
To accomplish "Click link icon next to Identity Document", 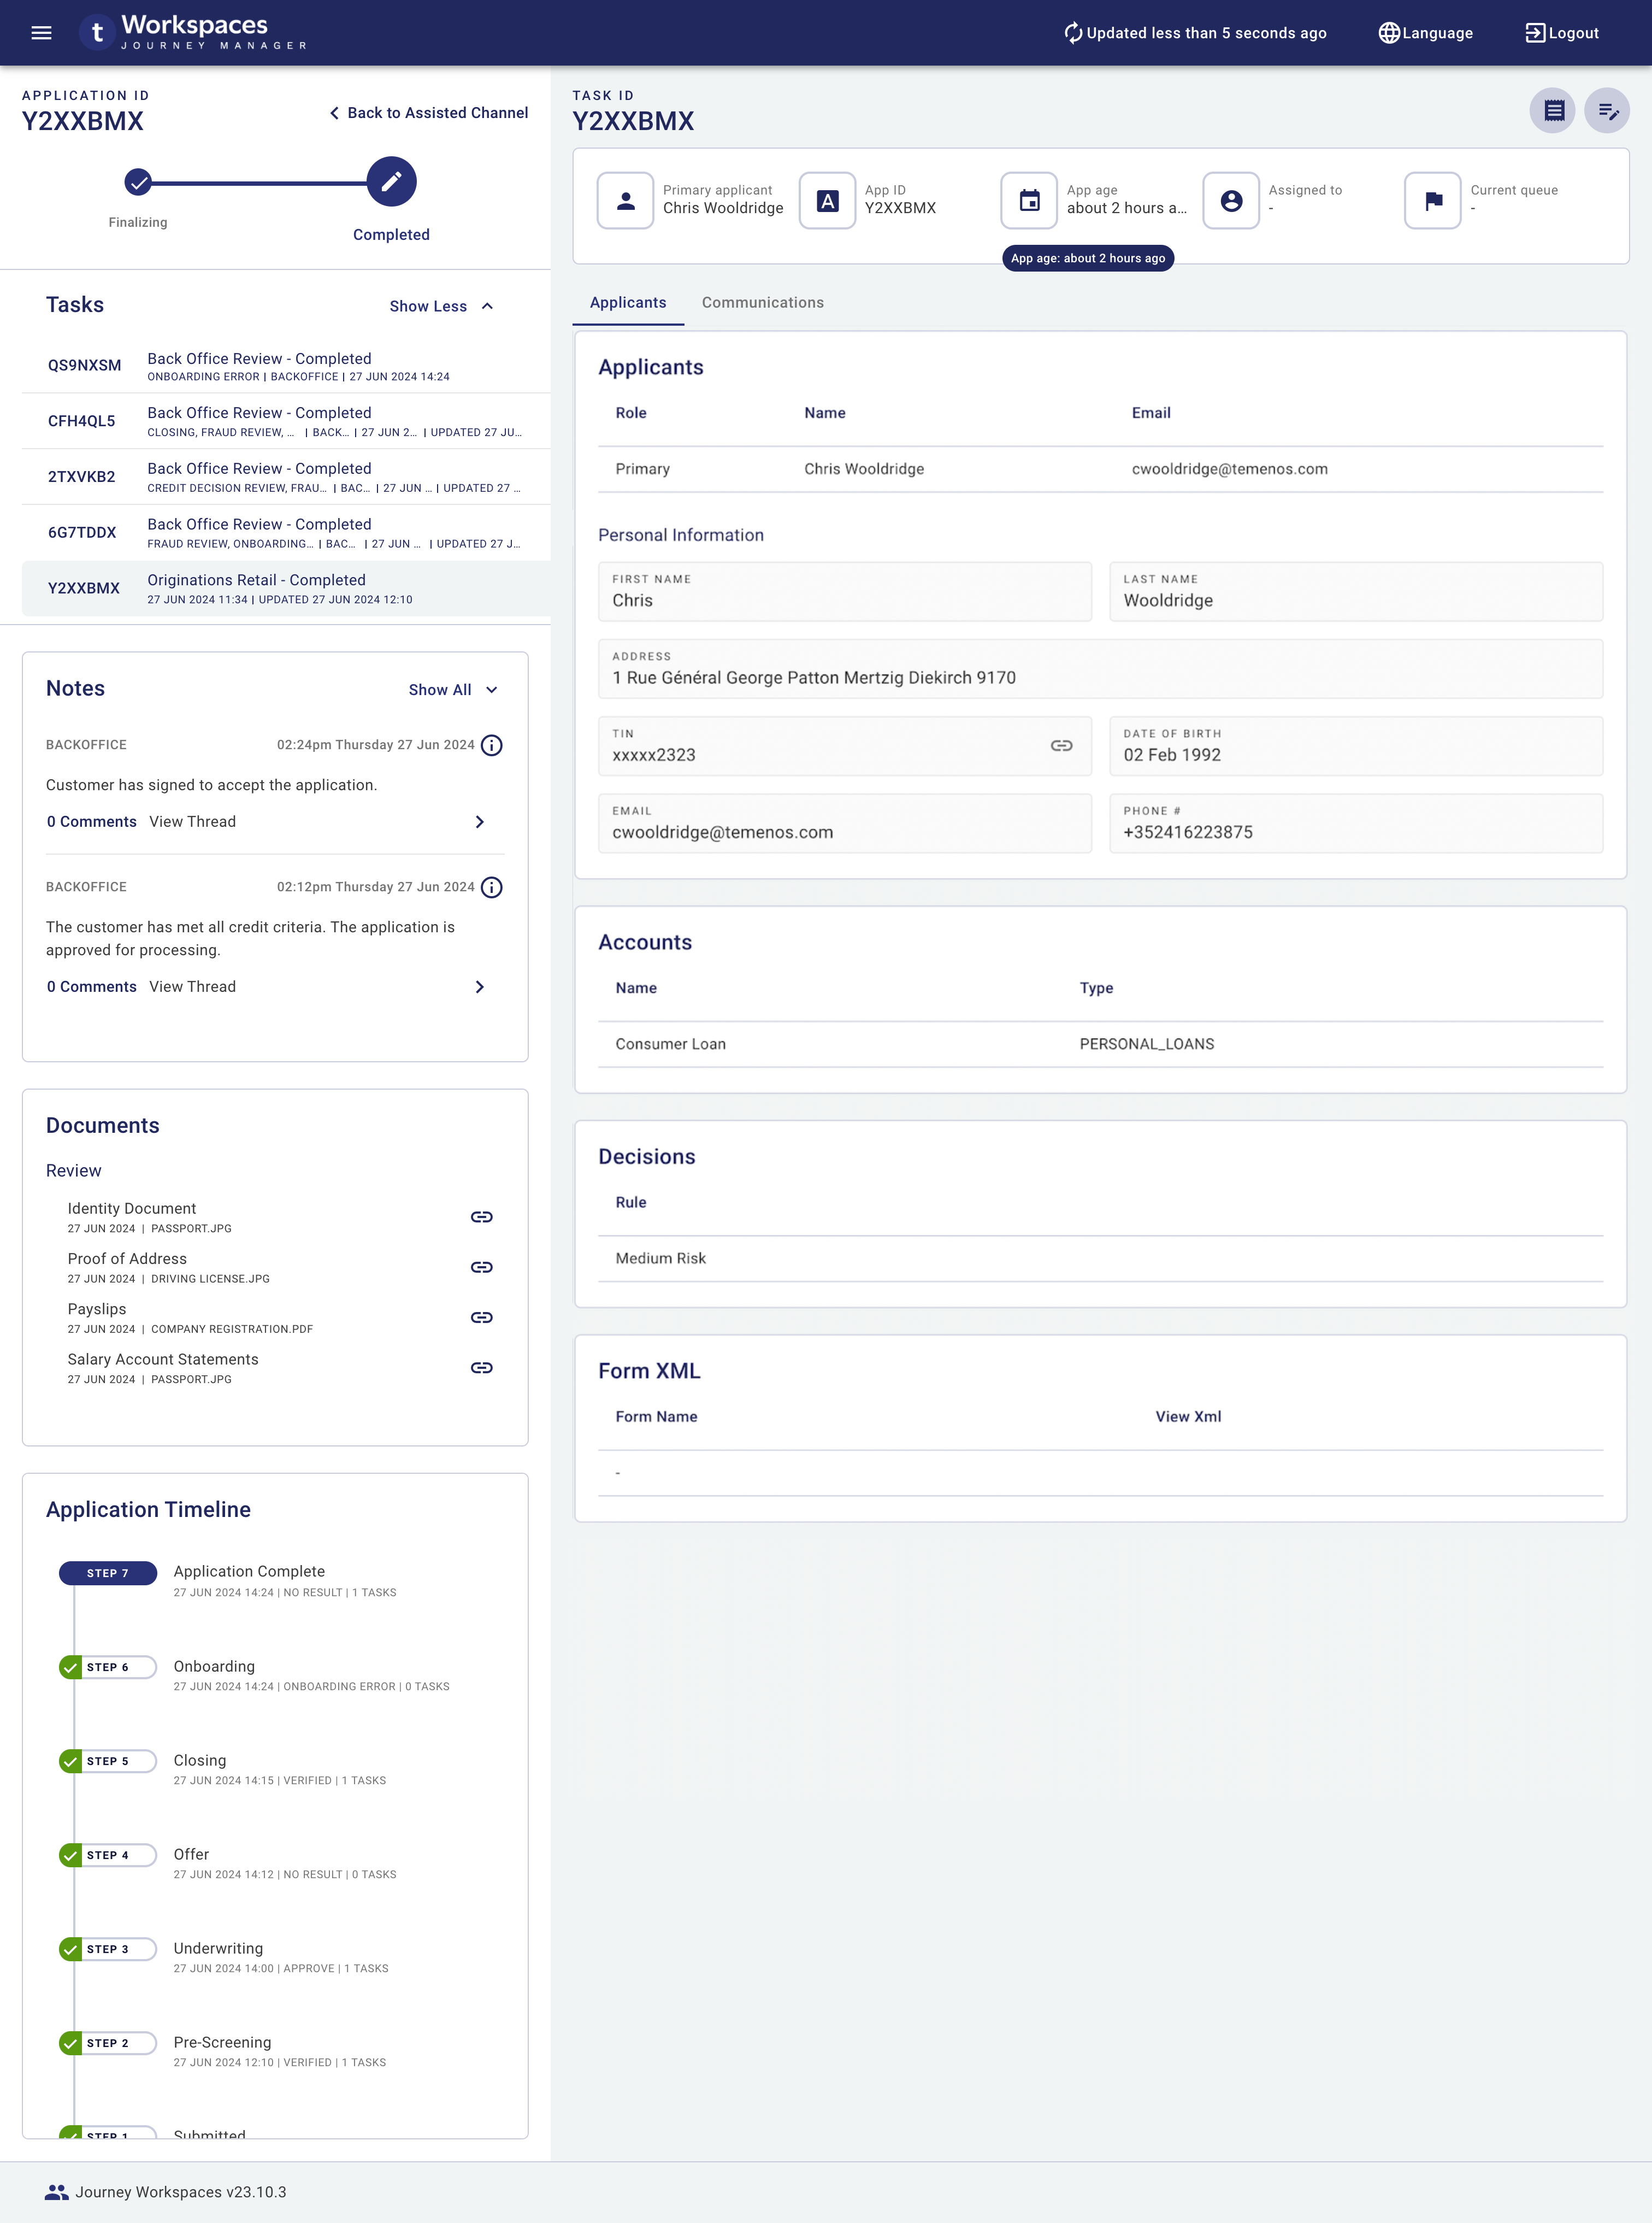I will pos(481,1217).
